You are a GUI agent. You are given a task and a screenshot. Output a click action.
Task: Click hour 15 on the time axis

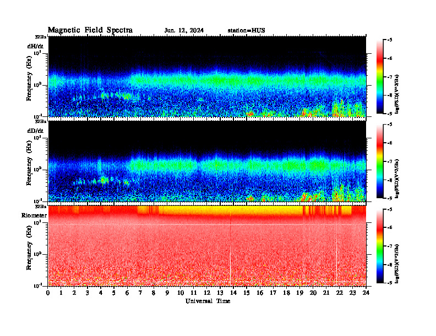click(x=247, y=293)
